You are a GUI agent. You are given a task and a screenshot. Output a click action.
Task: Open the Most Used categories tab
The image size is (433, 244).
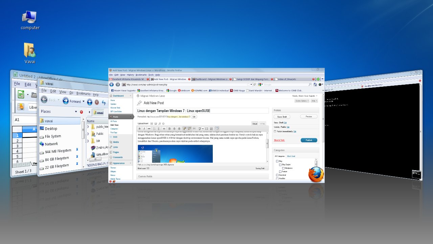291,156
